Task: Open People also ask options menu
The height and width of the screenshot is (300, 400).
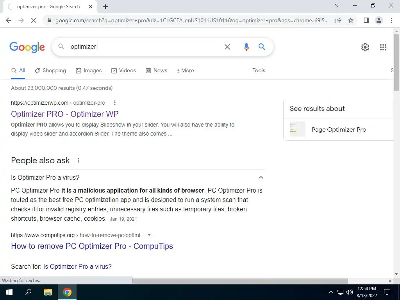Action: click(78, 160)
